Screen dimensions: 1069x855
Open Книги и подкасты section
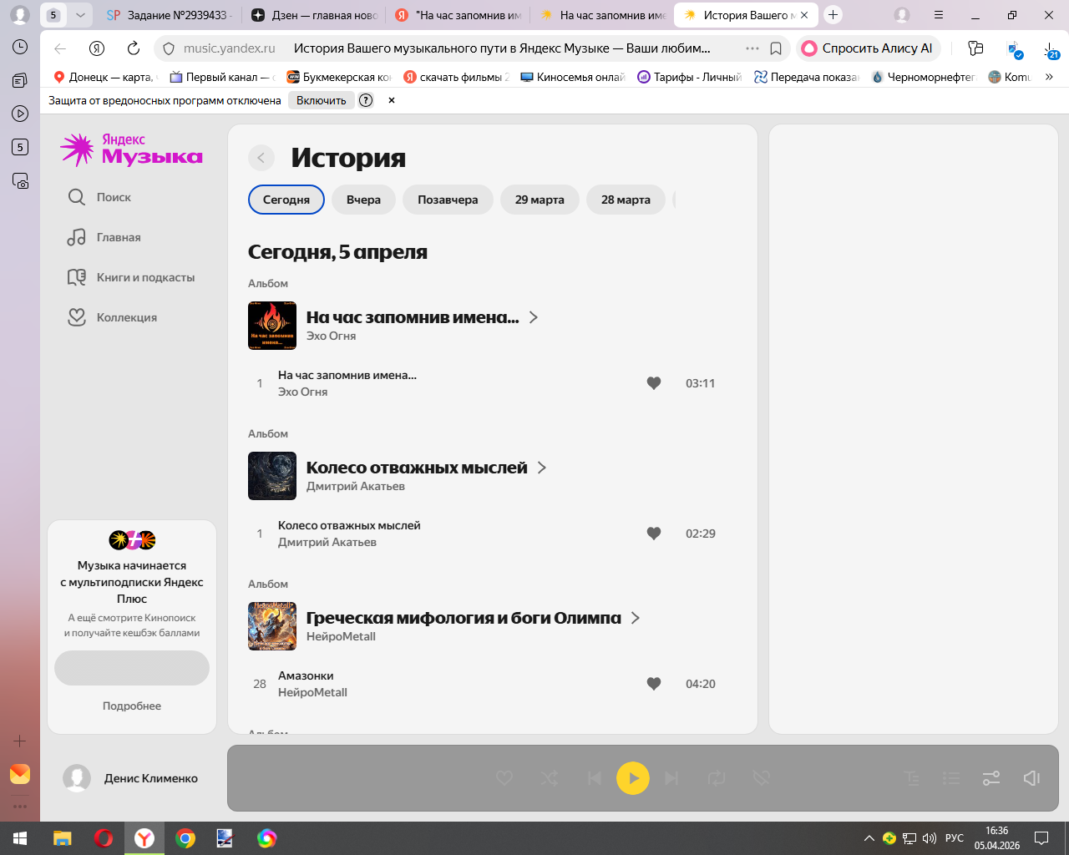coord(131,277)
